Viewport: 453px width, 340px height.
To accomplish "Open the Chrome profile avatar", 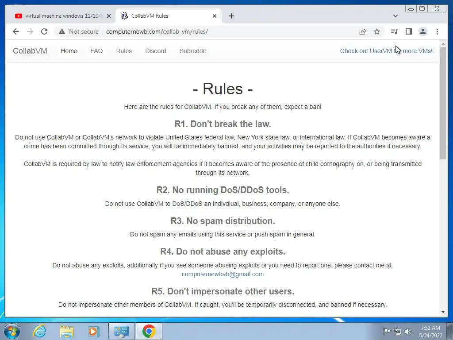I will 422,31.
